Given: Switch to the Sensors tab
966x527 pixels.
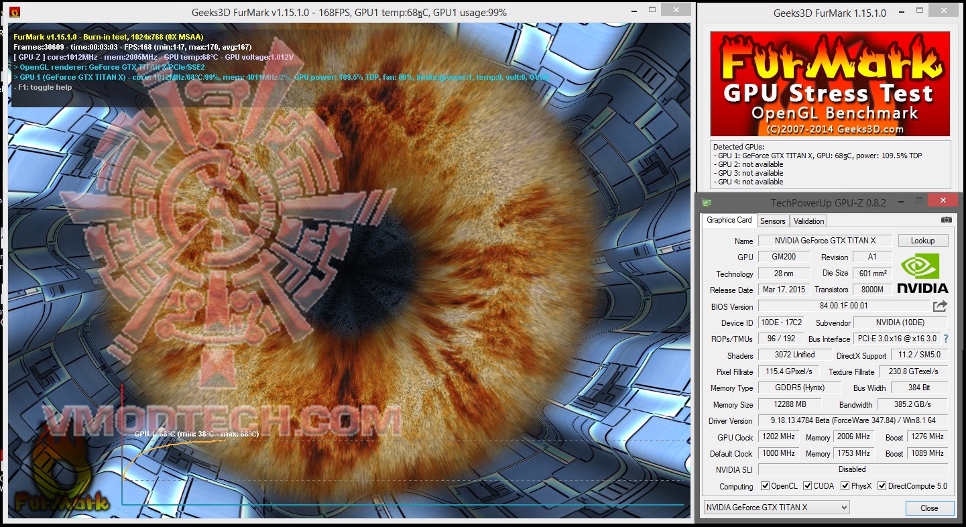Looking at the screenshot, I should pos(773,221).
